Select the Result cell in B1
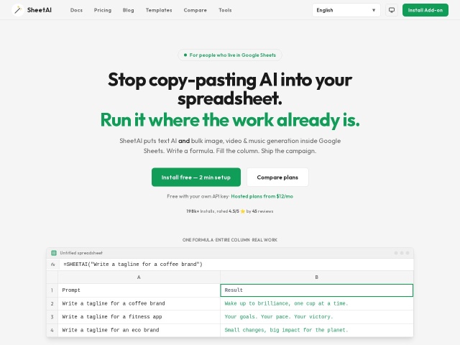This screenshot has height=345, width=460. pyautogui.click(x=316, y=290)
